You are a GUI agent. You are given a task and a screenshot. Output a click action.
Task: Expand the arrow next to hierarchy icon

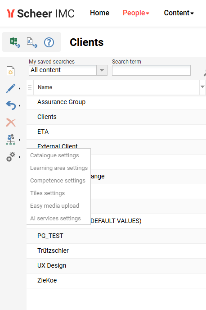19,140
